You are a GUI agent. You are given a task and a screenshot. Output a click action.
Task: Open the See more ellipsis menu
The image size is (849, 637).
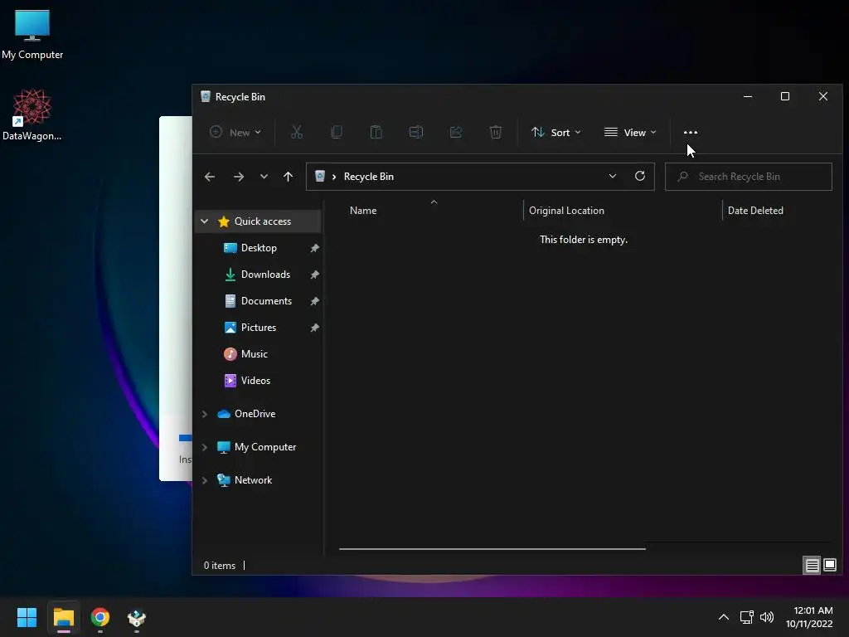coord(691,132)
